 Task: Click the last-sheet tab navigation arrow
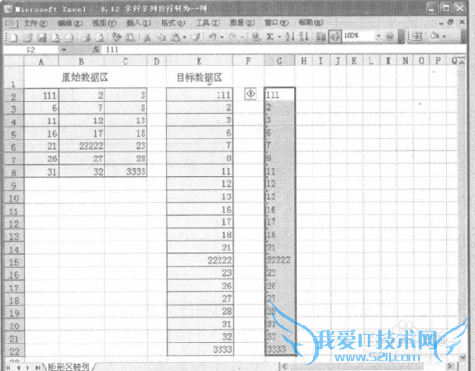[38, 367]
